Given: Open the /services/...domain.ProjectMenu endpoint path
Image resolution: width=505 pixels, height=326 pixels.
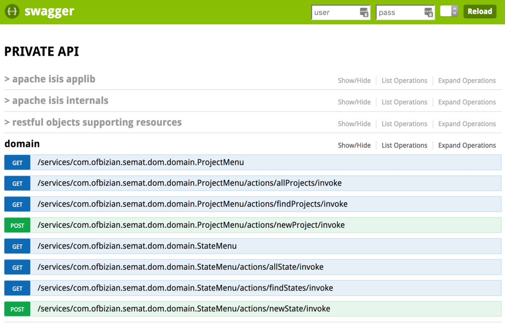Looking at the screenshot, I should coord(141,162).
